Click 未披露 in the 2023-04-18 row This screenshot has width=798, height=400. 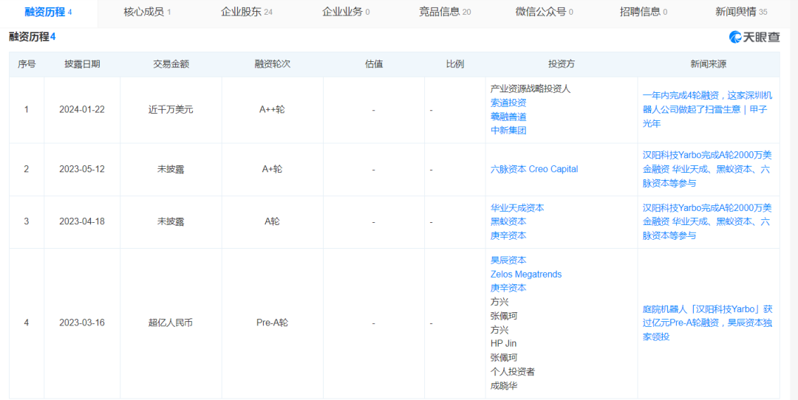point(171,221)
